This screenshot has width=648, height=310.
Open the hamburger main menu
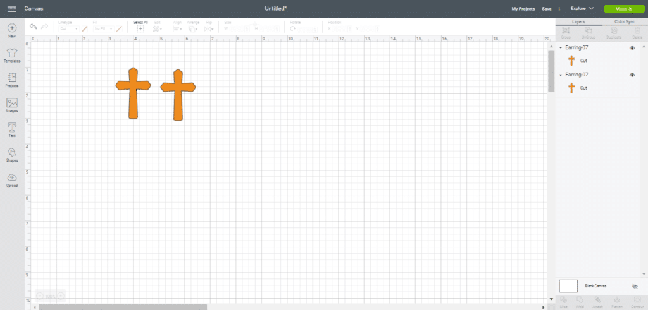(x=12, y=9)
